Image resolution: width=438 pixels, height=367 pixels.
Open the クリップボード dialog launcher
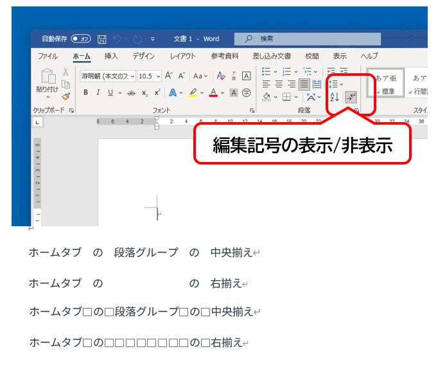(71, 111)
